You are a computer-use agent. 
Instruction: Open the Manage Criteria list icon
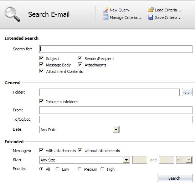(106, 17)
